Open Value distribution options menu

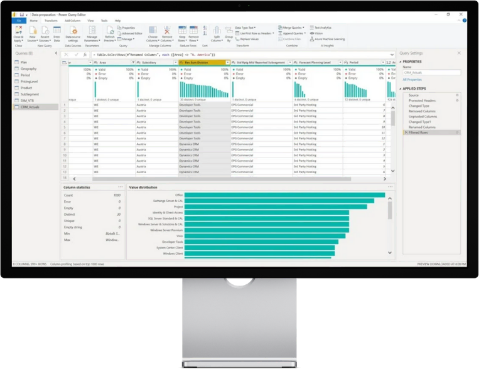click(390, 187)
